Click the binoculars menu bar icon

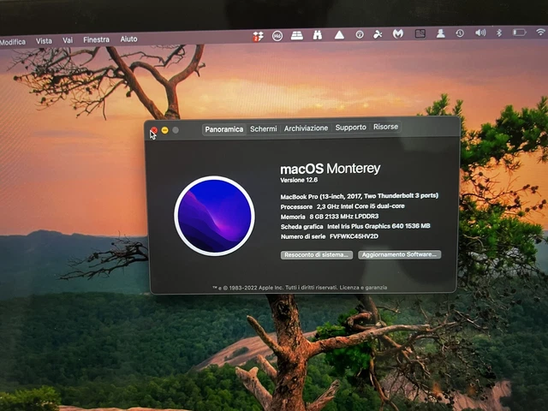point(318,35)
